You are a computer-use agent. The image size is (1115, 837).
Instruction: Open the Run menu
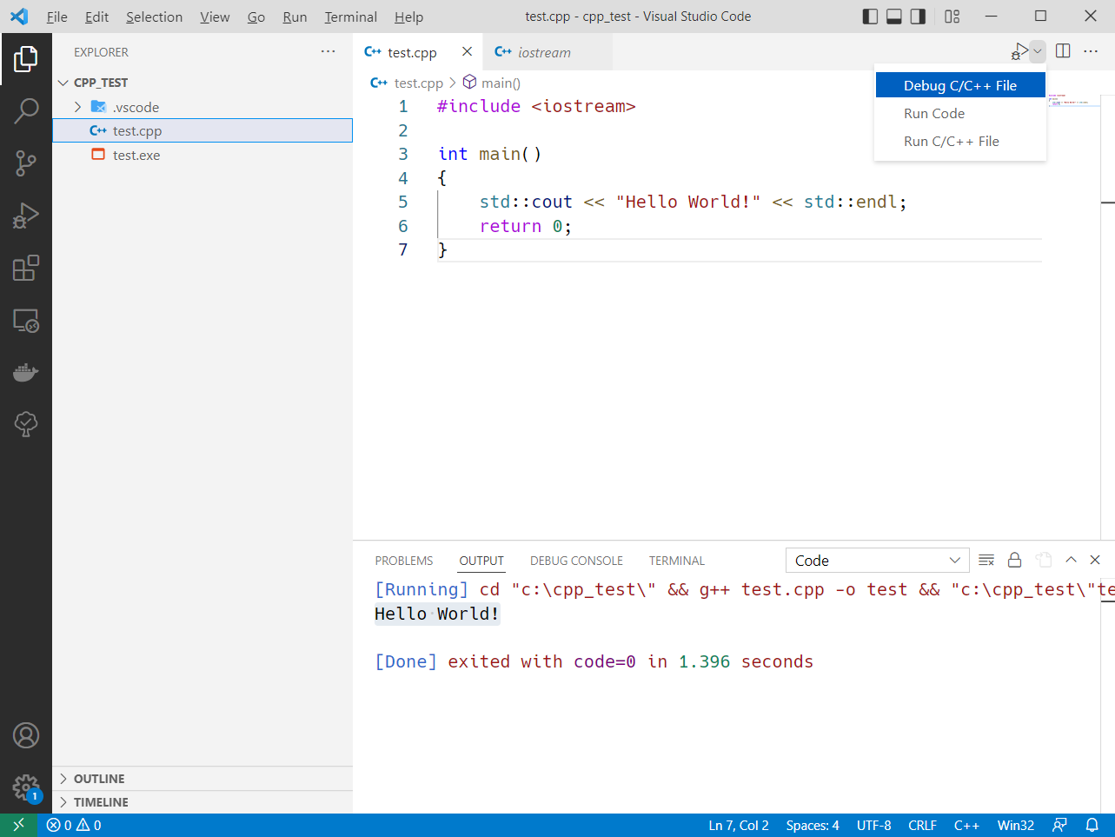295,17
